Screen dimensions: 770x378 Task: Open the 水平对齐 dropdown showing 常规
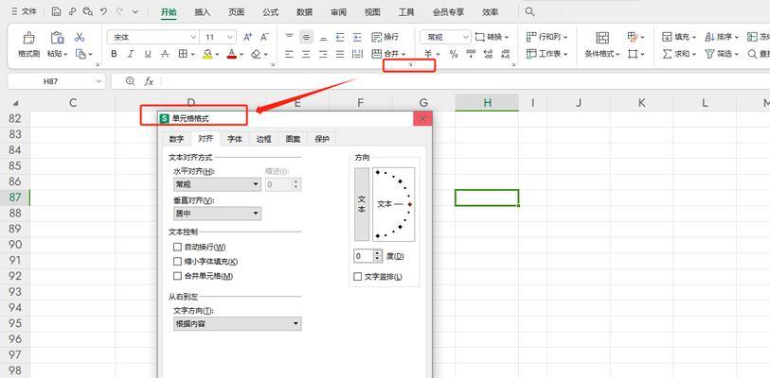[218, 184]
